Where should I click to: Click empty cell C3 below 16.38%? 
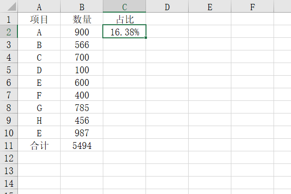click(x=124, y=44)
